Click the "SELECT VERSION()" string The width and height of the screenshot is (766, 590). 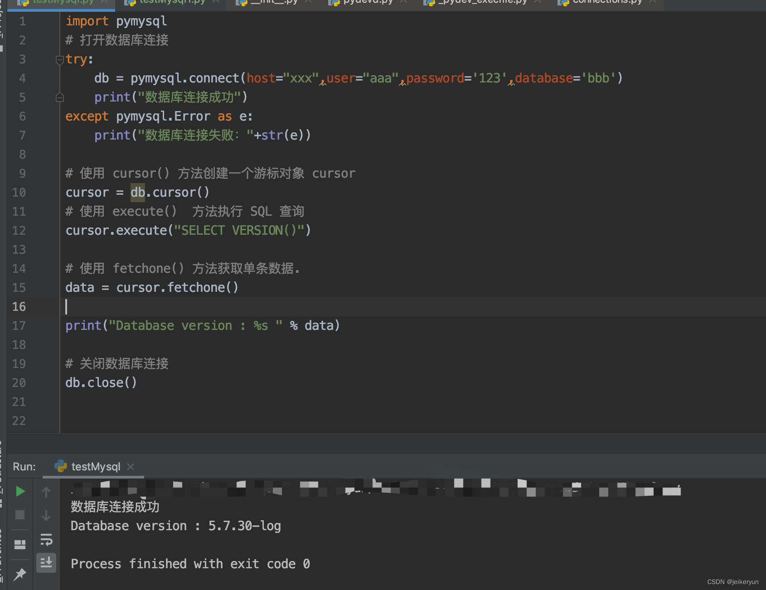[x=239, y=231]
